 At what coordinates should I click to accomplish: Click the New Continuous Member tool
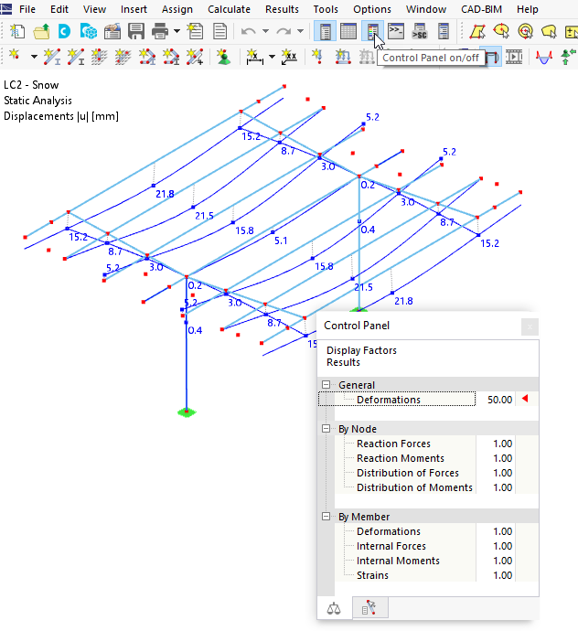click(x=76, y=57)
